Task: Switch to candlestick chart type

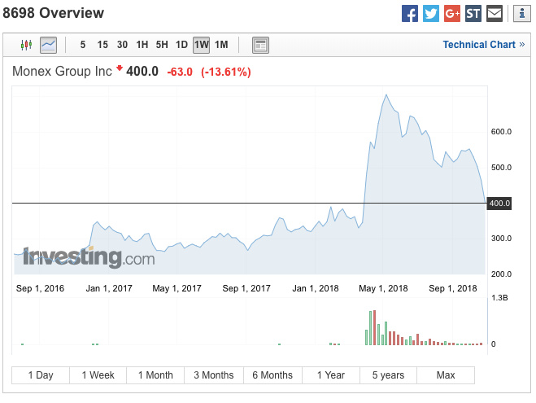Action: (26, 45)
